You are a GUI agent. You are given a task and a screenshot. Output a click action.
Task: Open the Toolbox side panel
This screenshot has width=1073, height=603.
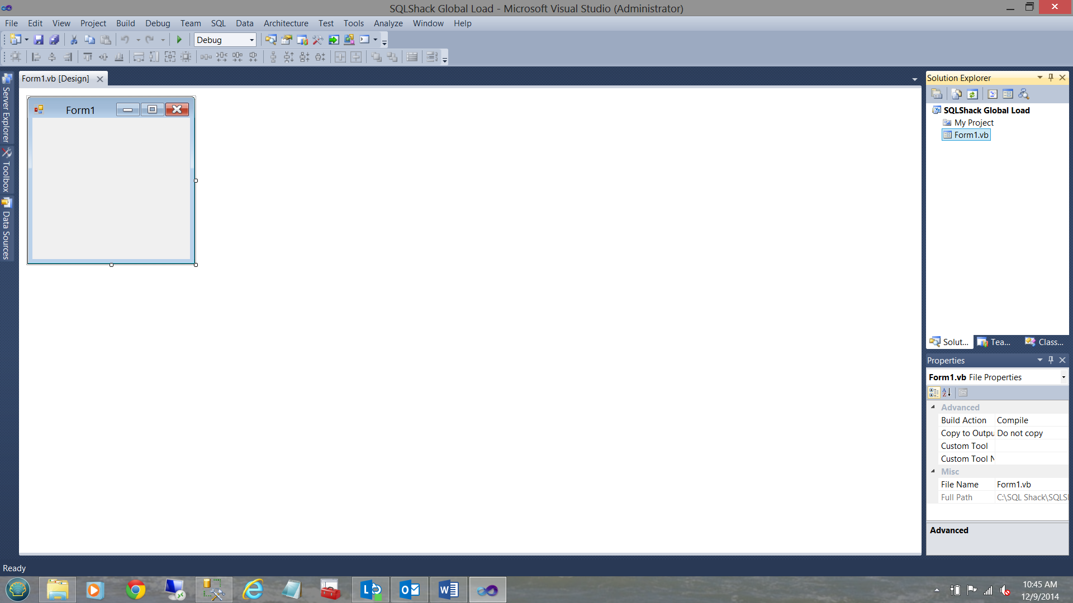[x=7, y=171]
